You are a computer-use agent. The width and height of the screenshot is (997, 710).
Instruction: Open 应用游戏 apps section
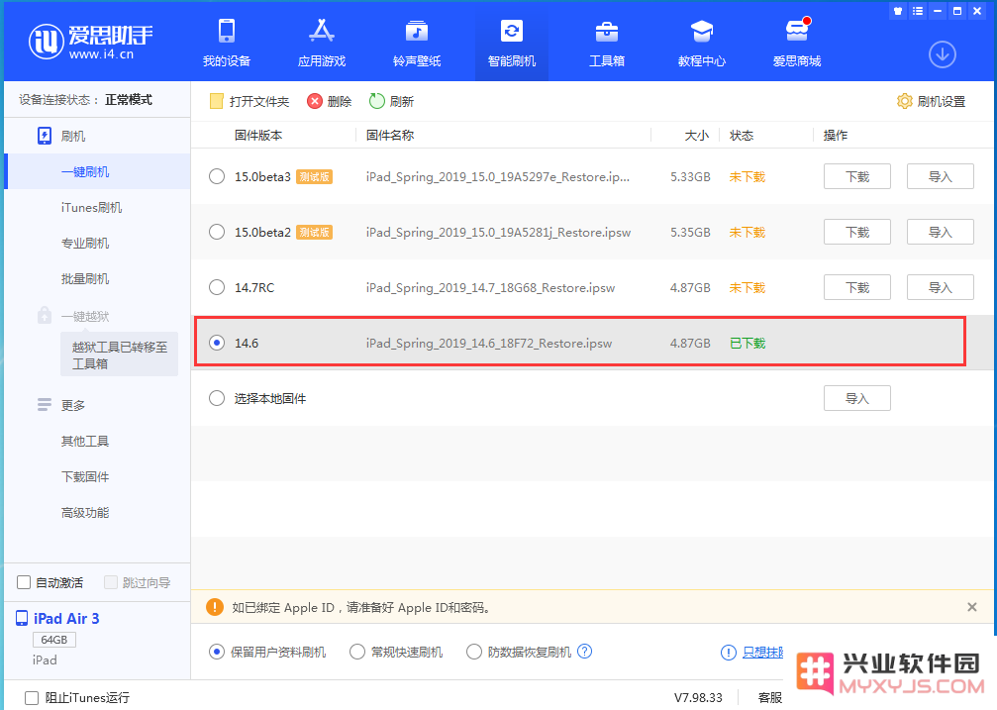tap(322, 44)
